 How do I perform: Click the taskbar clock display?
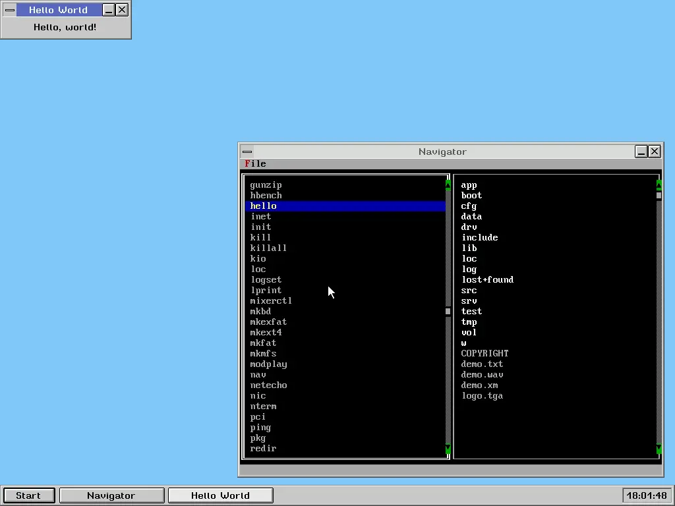click(647, 495)
